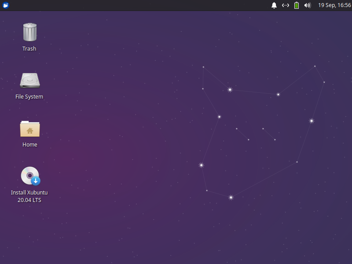Click the "Trash" text label
The image size is (352, 264).
coord(29,49)
